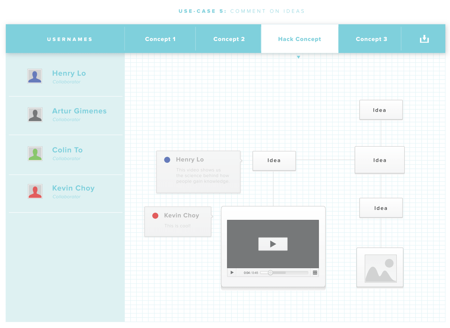450x328 pixels.
Task: Select Kevin Choy's red avatar icon
Action: pyautogui.click(x=35, y=191)
